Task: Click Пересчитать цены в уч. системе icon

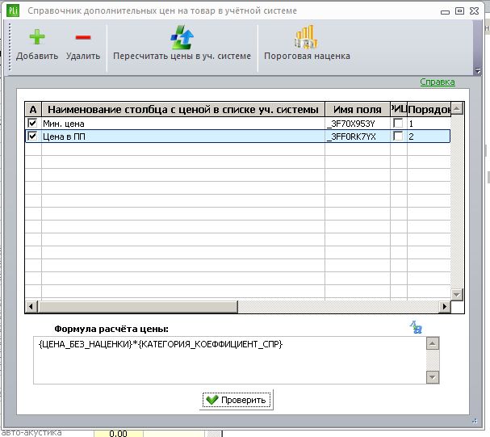Action: click(x=182, y=37)
